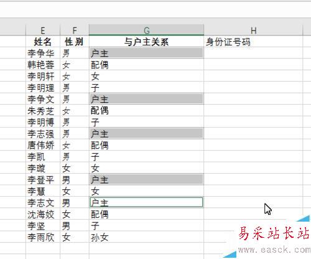Viewport: 311px width, 259px height.
Task: Select the name cell 李争华
Action: click(43, 53)
